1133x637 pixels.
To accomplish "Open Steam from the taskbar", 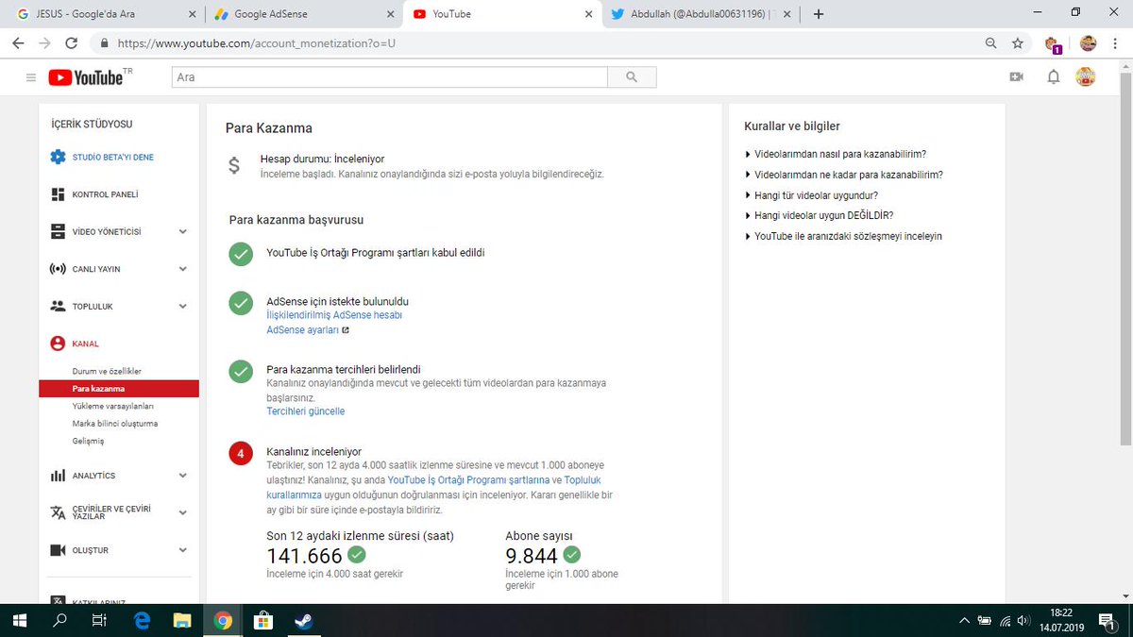I will point(302,620).
